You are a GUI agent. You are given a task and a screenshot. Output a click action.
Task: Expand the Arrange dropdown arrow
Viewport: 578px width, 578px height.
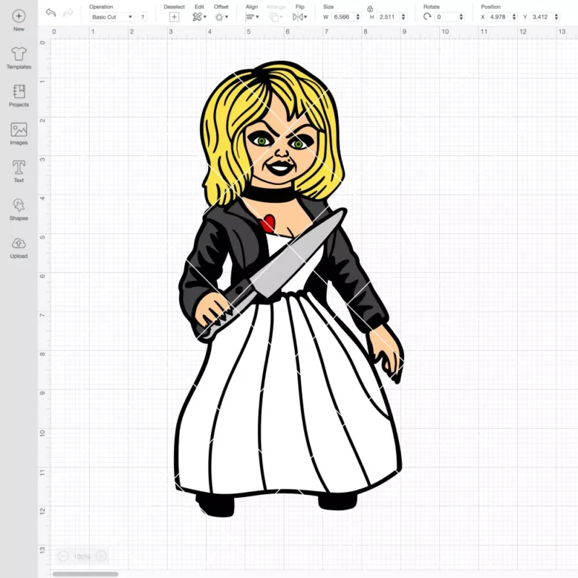(281, 17)
